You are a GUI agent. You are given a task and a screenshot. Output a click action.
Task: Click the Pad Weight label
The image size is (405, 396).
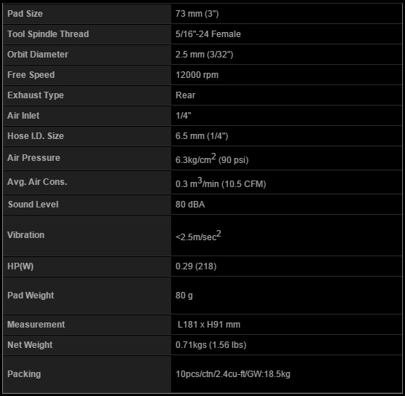pos(31,296)
